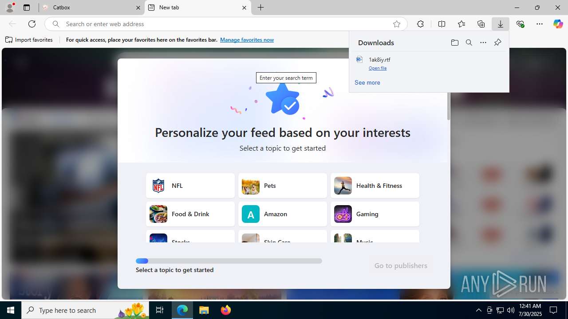Click the address bar search field

[226, 24]
